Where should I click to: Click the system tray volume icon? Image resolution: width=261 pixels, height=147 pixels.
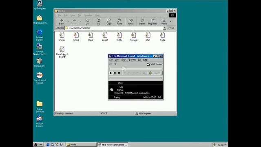[x=214, y=145]
